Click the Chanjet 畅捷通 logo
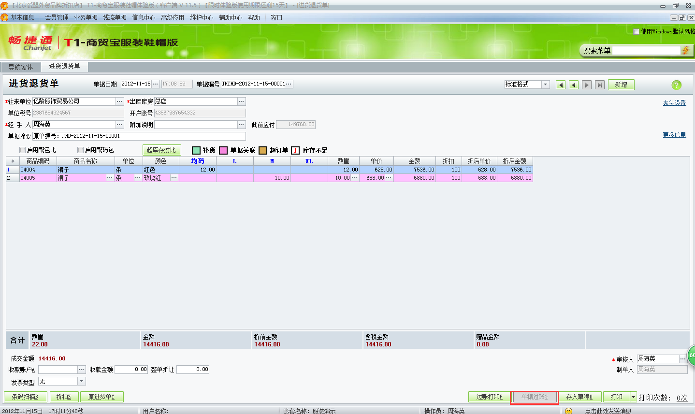 (30, 43)
